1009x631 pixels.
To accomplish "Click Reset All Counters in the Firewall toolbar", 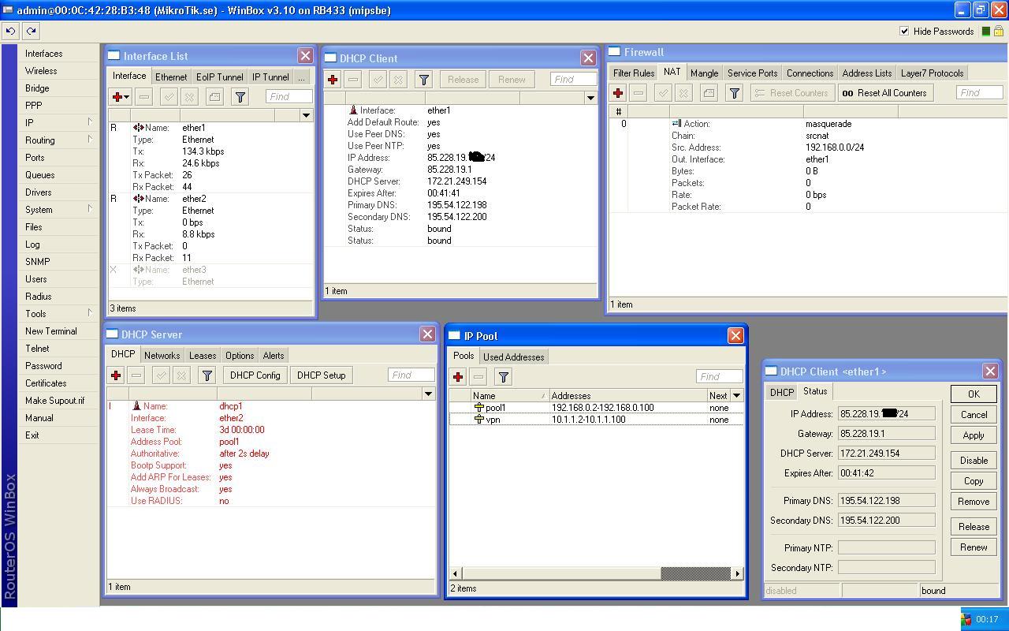I will [884, 92].
